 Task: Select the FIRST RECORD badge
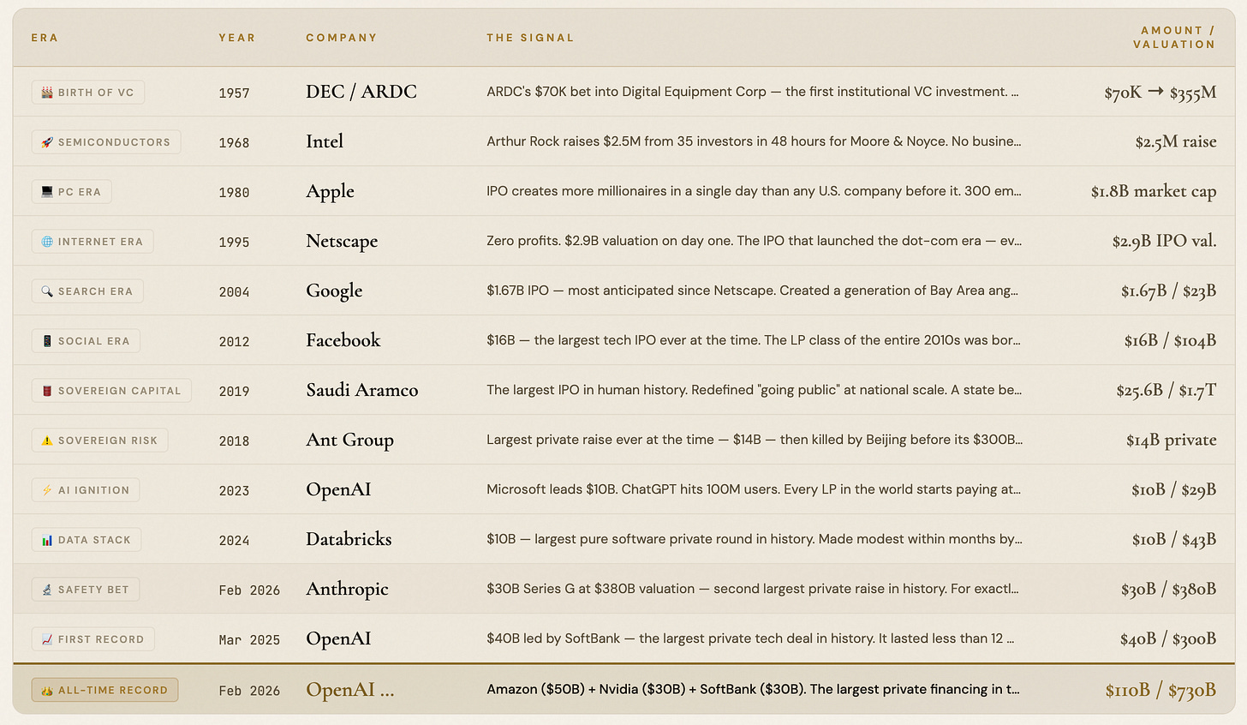coord(93,639)
